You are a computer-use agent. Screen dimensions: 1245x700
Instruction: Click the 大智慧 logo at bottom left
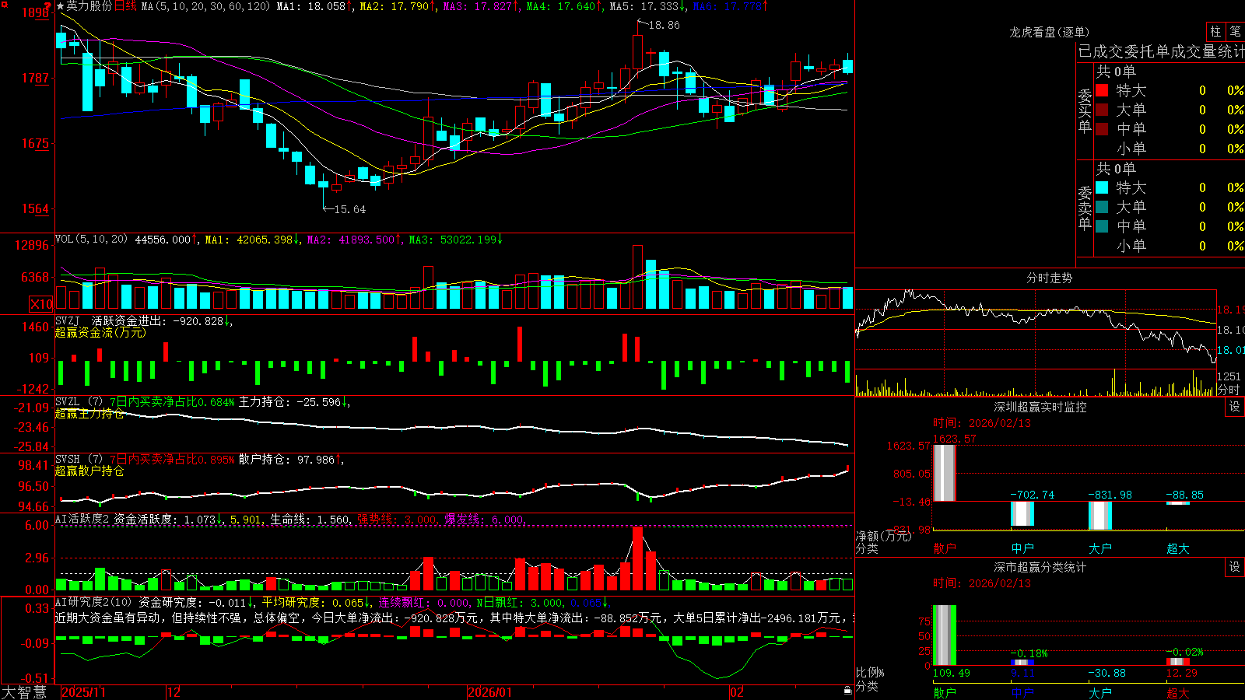[24, 692]
